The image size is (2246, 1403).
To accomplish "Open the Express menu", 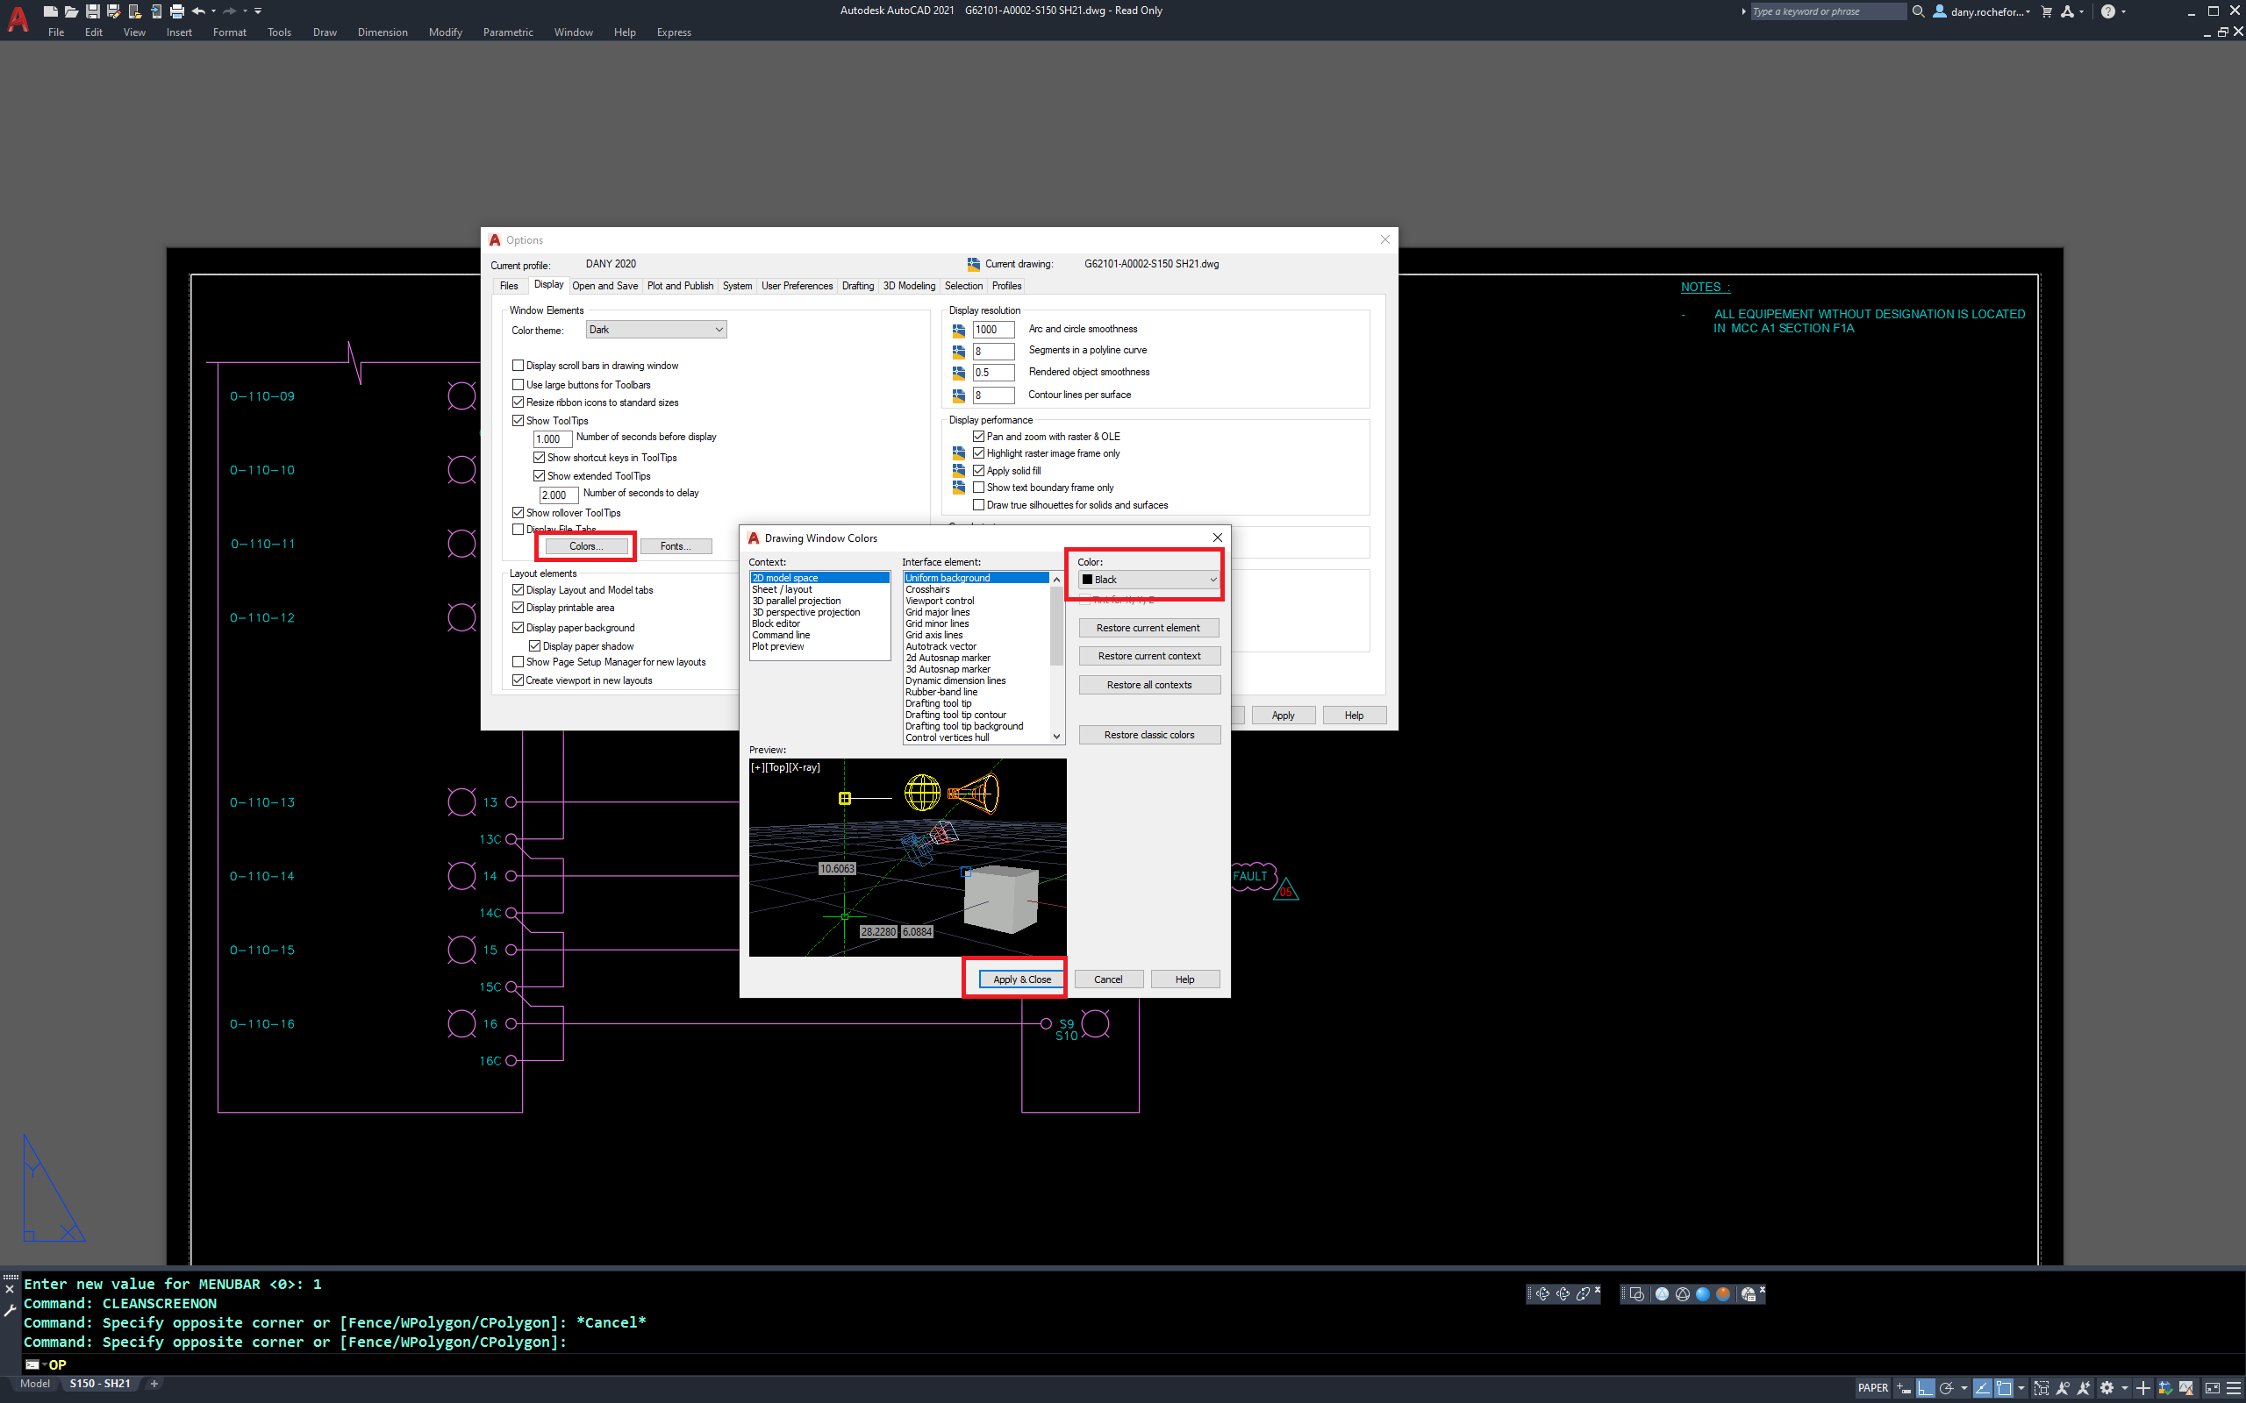I will (x=674, y=32).
